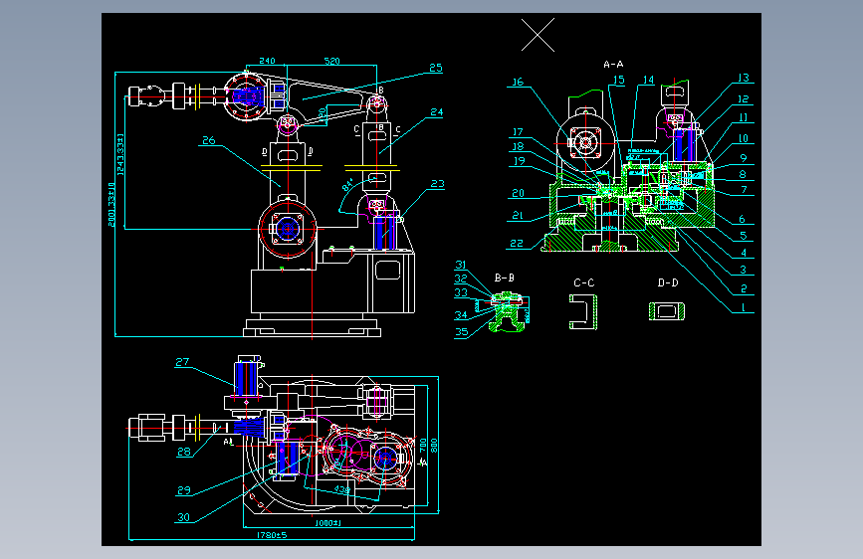Select the C-C section view label

[584, 282]
